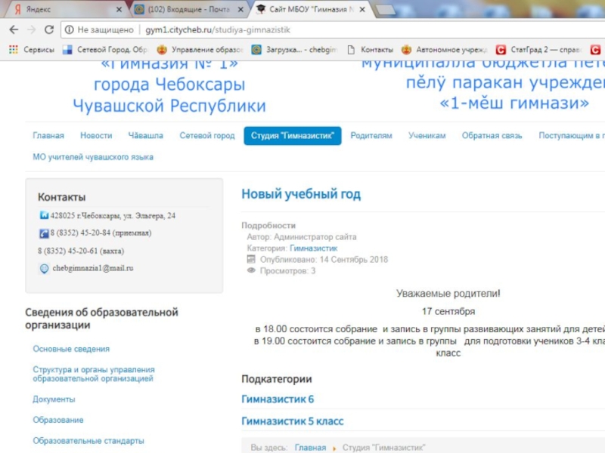Close the Яндекс browser tab
The width and height of the screenshot is (605, 453).
(119, 10)
